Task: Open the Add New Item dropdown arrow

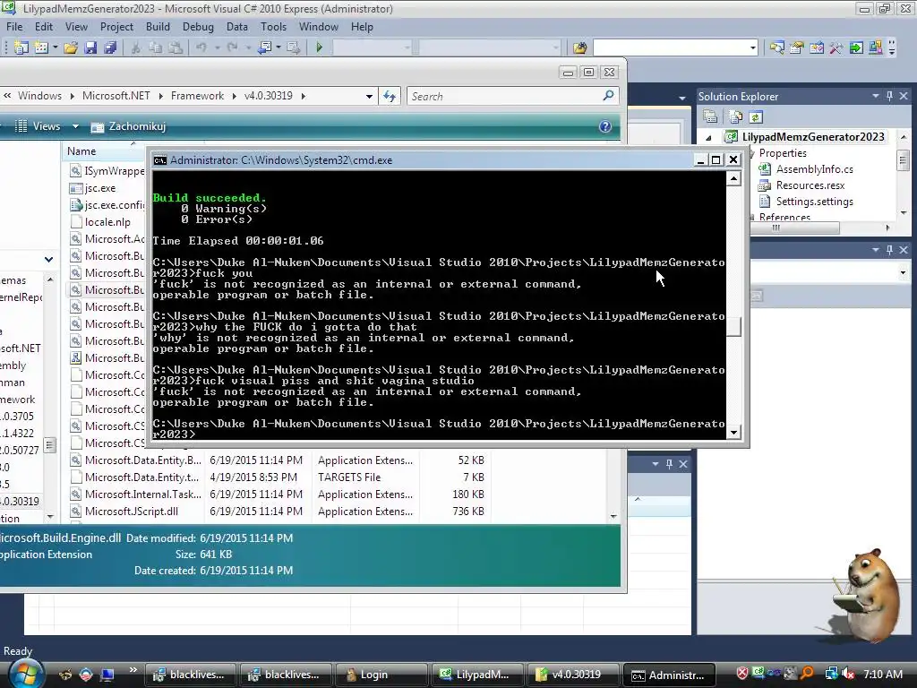Action: tap(55, 47)
